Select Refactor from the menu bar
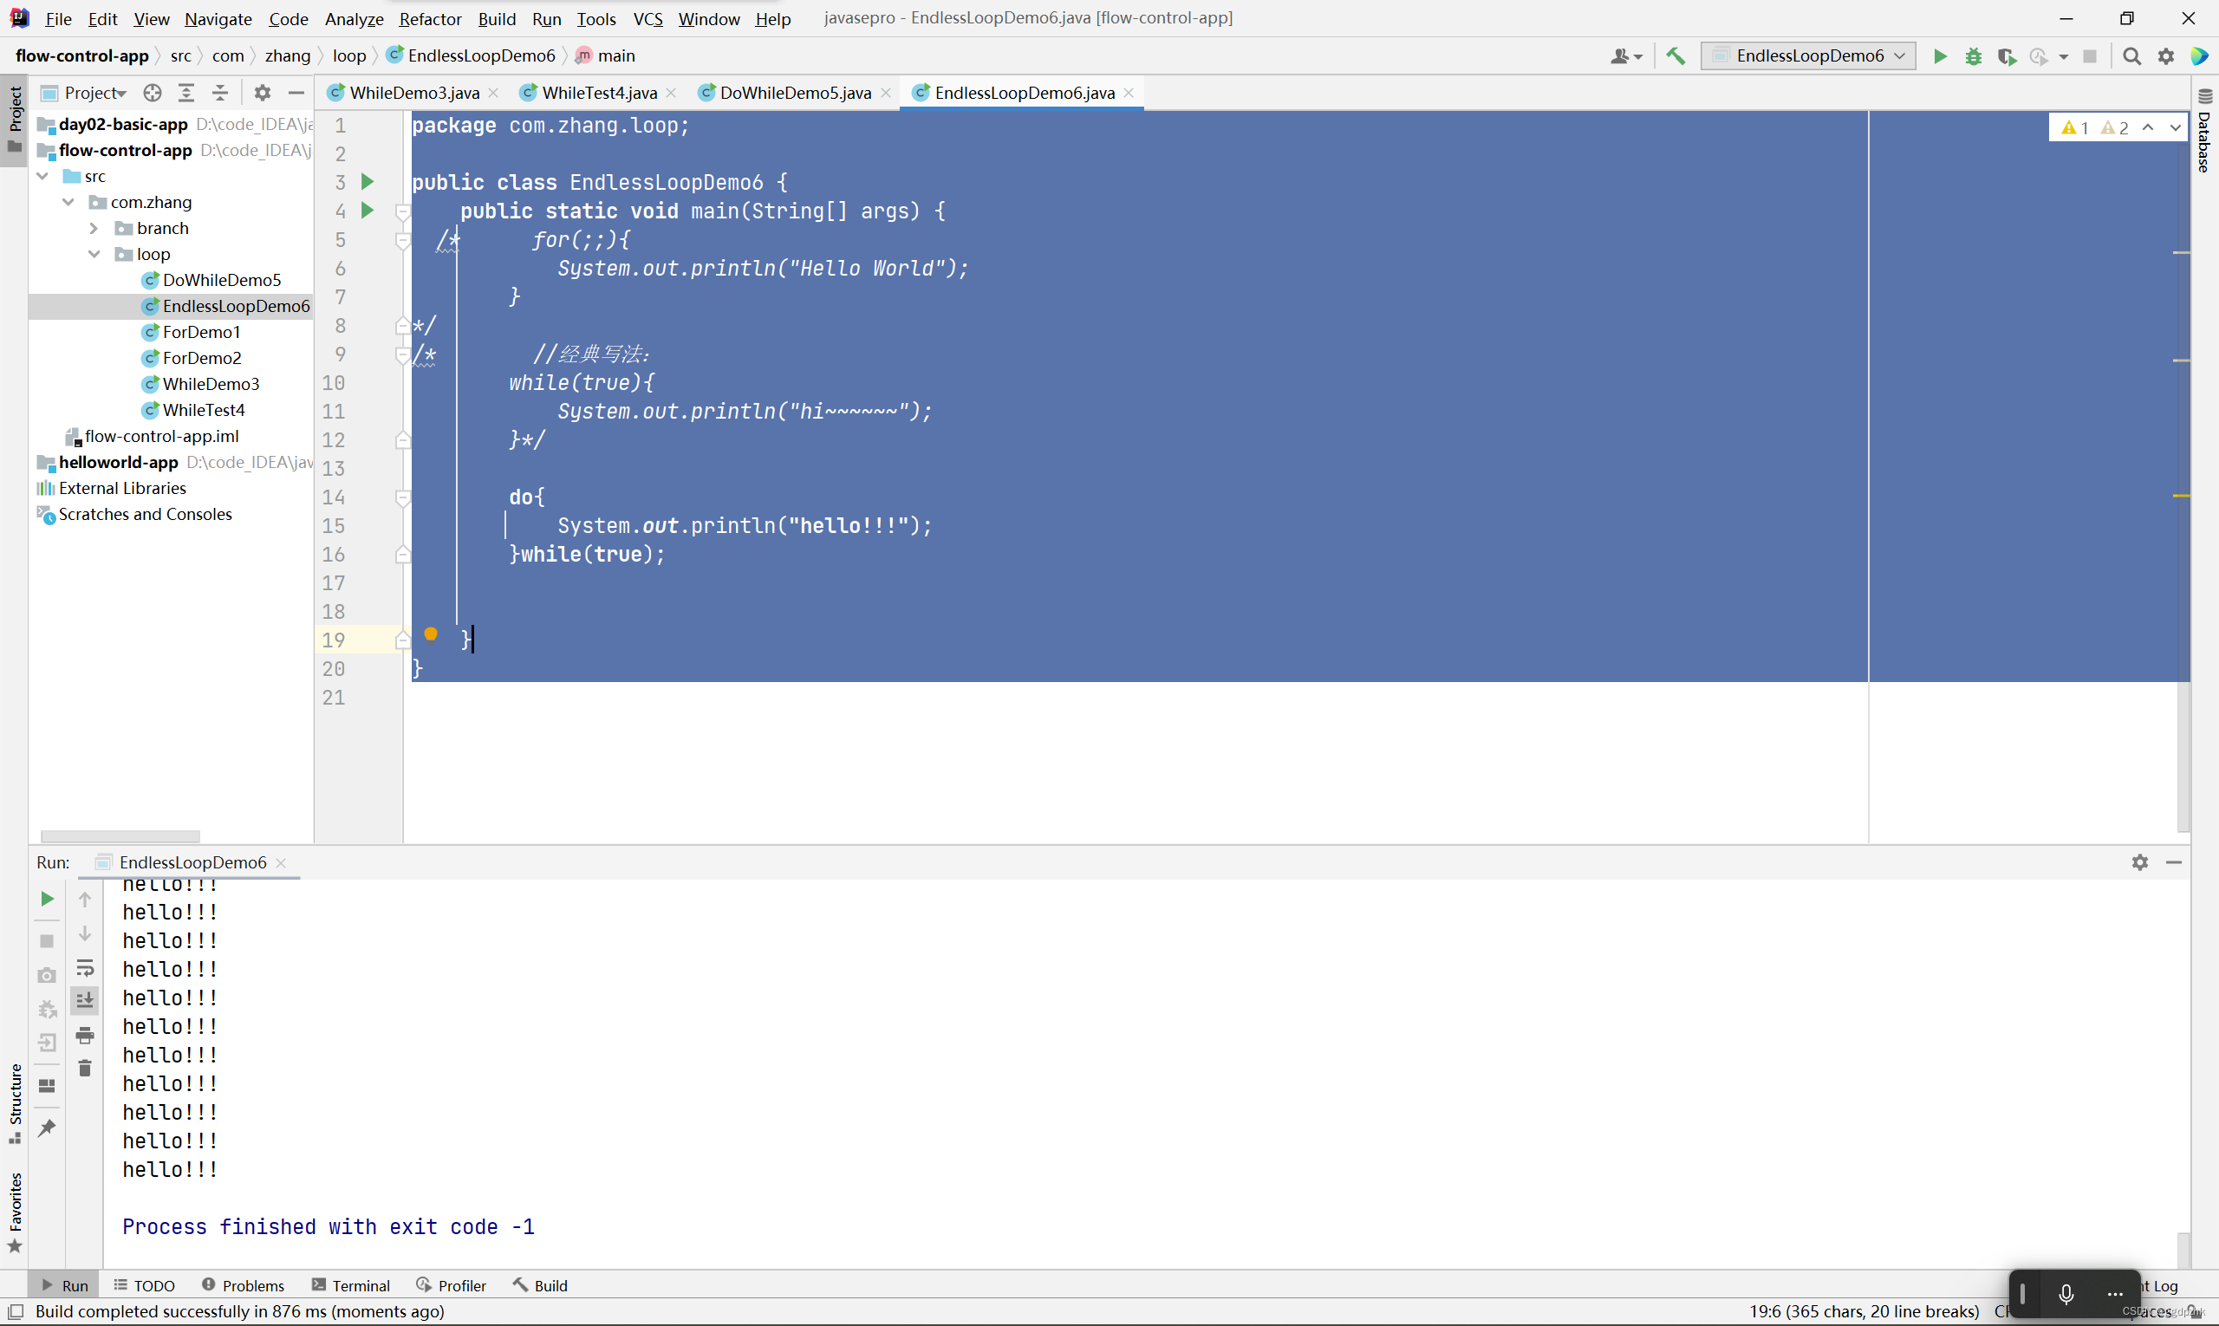Screen dimensions: 2219x1326 point(426,17)
